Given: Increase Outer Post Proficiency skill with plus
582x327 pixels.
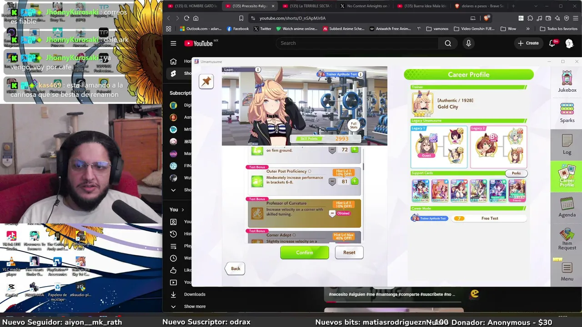Looking at the screenshot, I should point(355,181).
